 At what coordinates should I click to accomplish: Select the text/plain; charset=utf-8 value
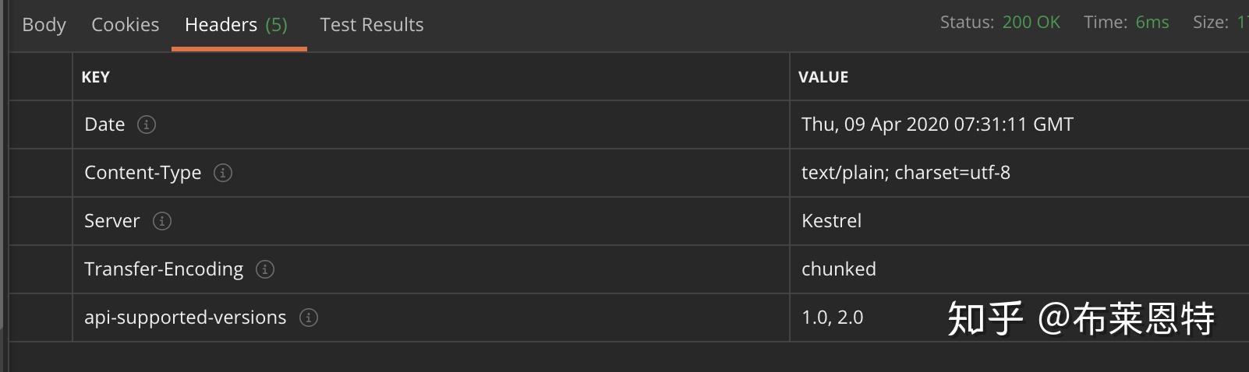coord(905,173)
